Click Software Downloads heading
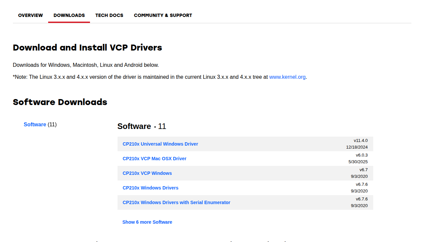Screen dimensions: 422x242 (60, 102)
